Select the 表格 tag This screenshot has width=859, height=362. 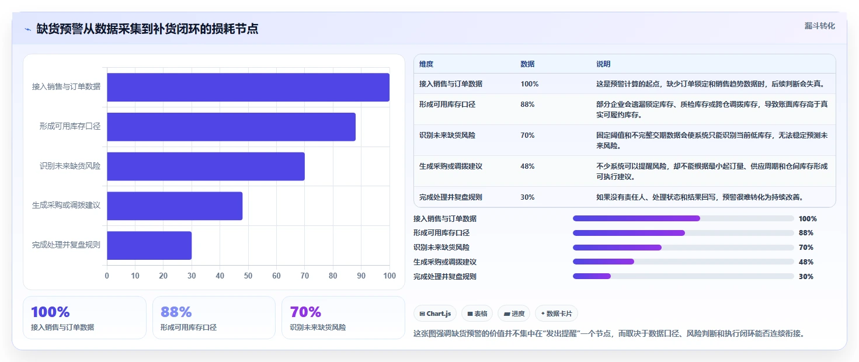[477, 314]
